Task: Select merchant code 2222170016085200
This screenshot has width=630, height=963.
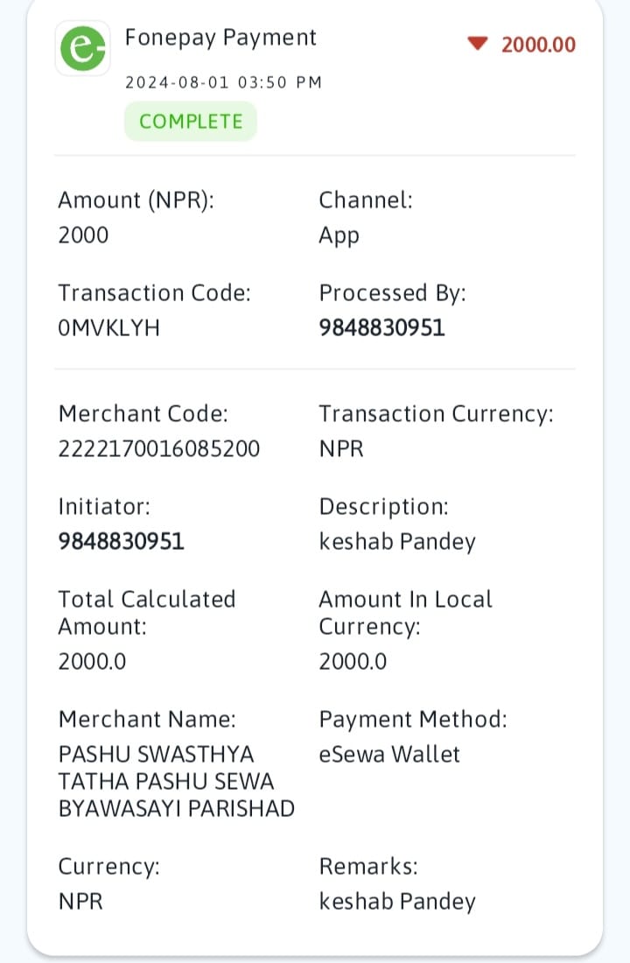Action: coord(159,448)
